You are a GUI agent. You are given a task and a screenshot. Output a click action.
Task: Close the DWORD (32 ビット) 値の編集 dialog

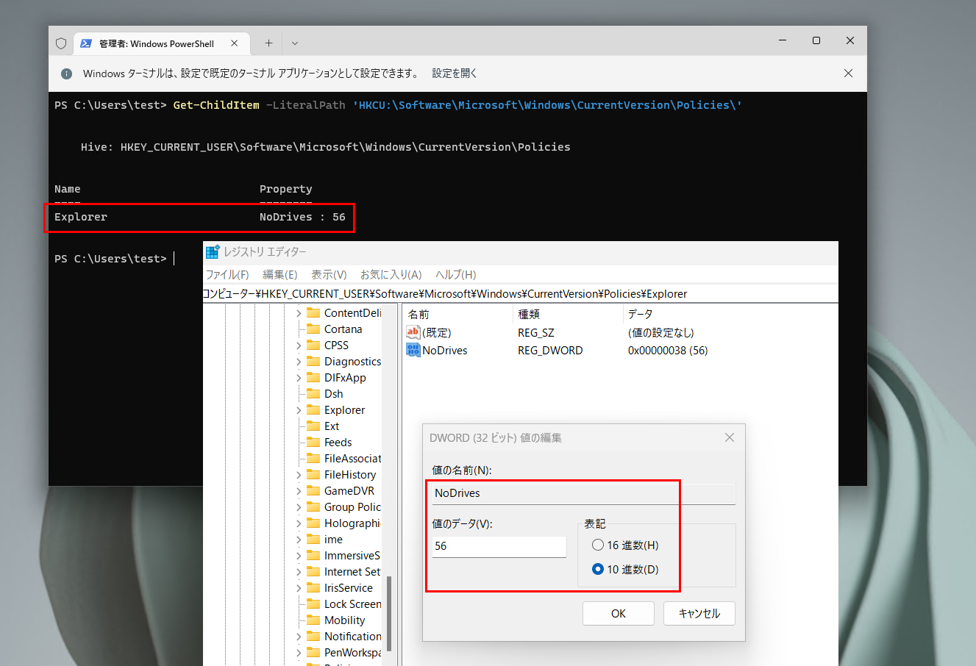pos(730,437)
